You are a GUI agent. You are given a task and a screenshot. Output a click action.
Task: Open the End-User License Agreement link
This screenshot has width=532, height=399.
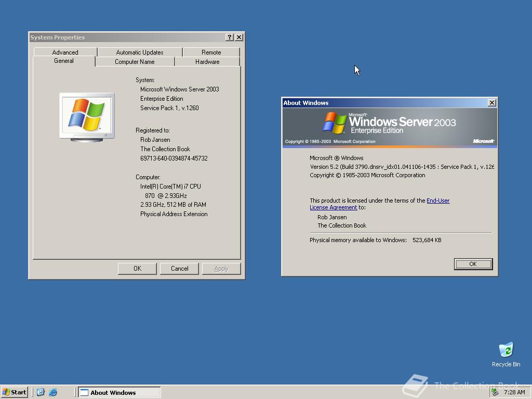click(x=437, y=201)
